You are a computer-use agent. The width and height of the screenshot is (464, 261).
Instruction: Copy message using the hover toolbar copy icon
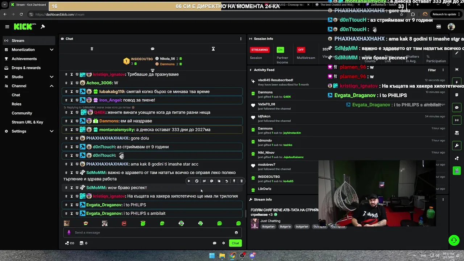[x=219, y=181]
